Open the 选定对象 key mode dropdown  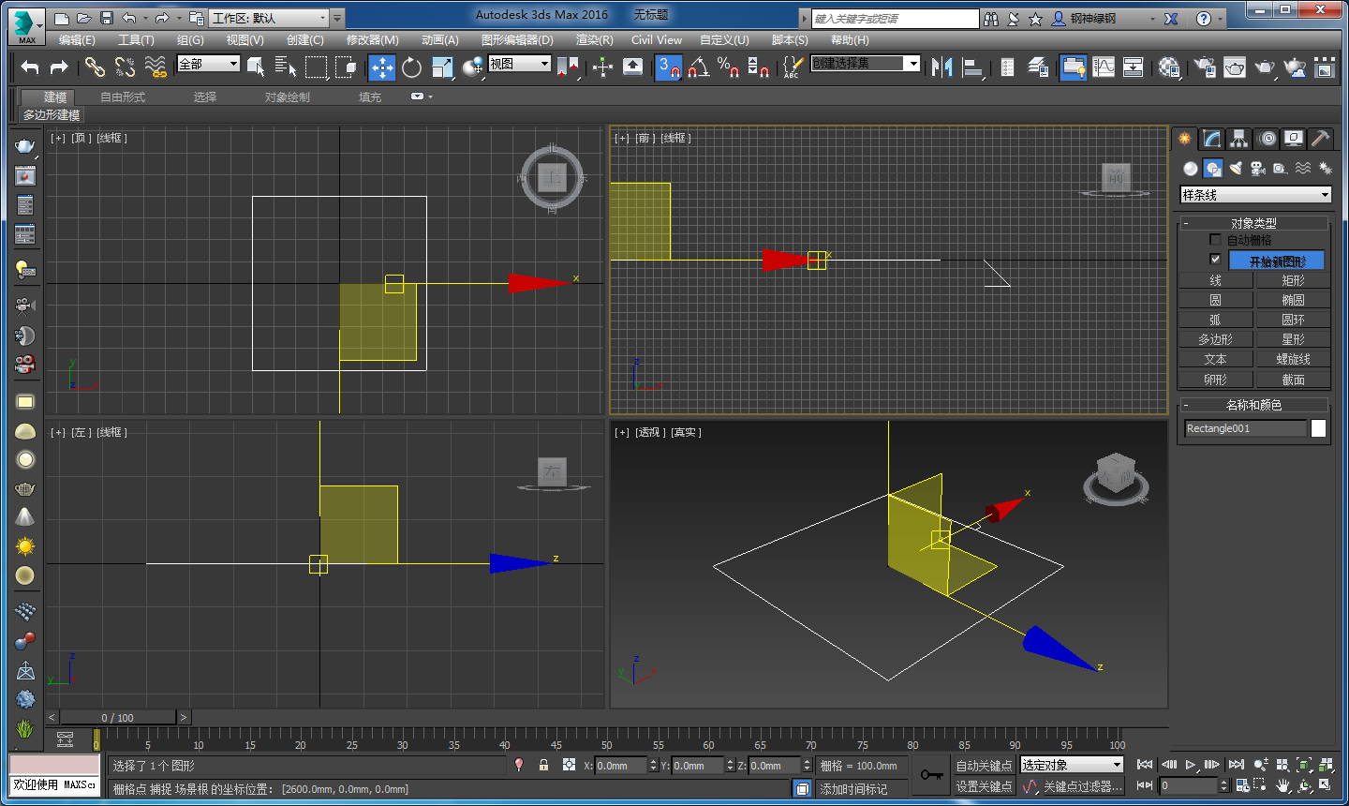point(1072,766)
